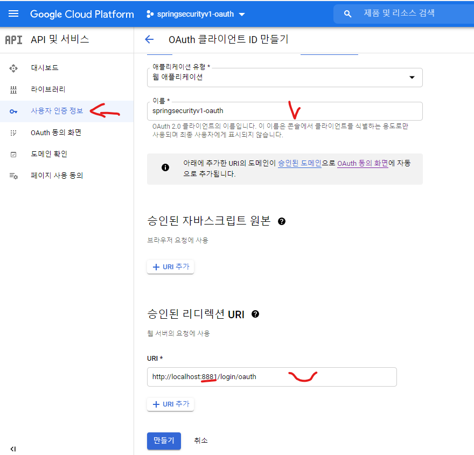Click the 이름 text field
Screen dimensions: 474x455
[284, 111]
